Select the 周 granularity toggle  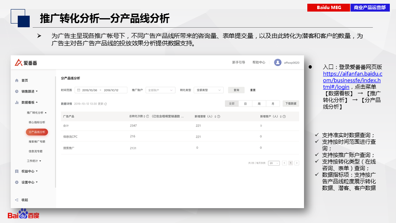tap(259, 104)
